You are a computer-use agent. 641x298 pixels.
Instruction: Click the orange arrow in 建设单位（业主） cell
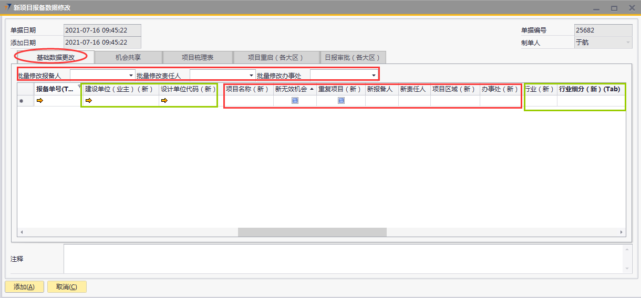tap(88, 101)
